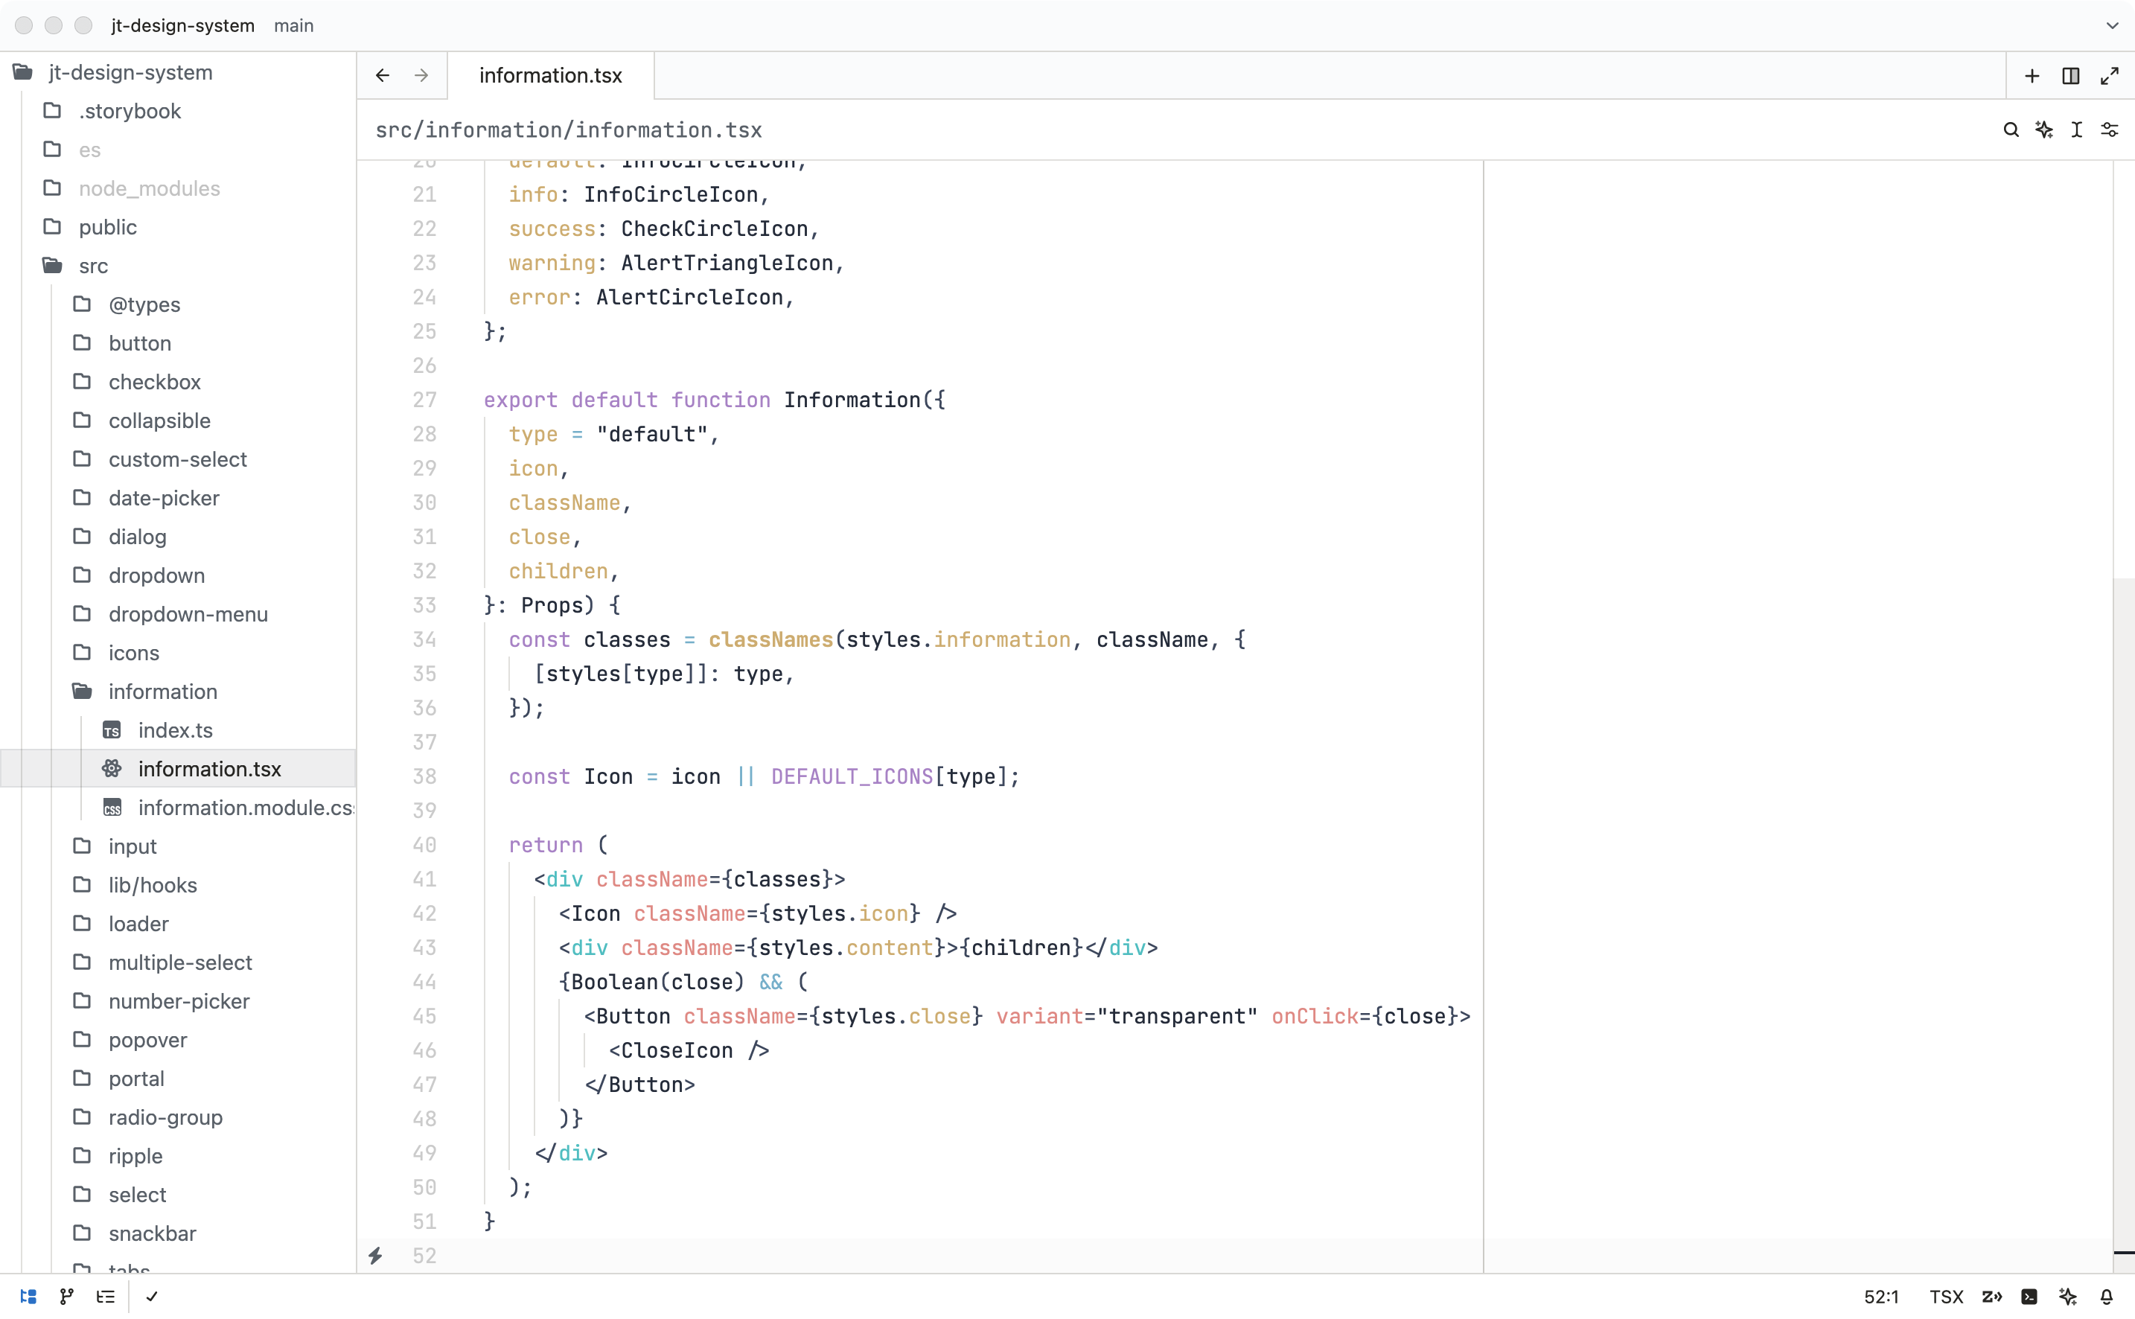Click the code action lightning bolt
This screenshot has width=2135, height=1319.
[375, 1255]
